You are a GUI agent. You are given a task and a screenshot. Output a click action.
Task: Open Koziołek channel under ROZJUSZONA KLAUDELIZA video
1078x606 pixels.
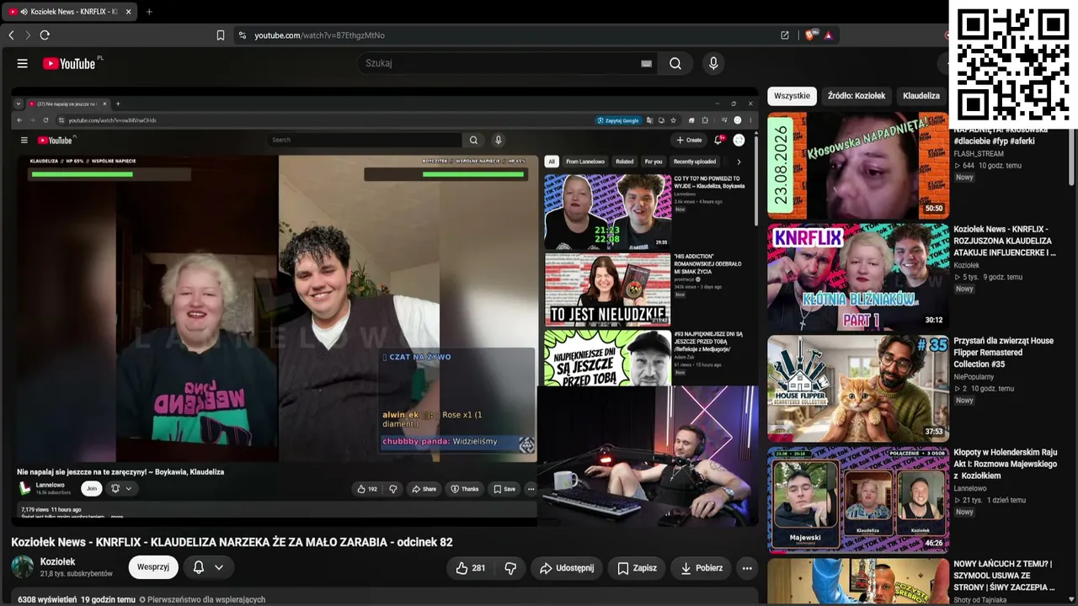pyautogui.click(x=967, y=265)
